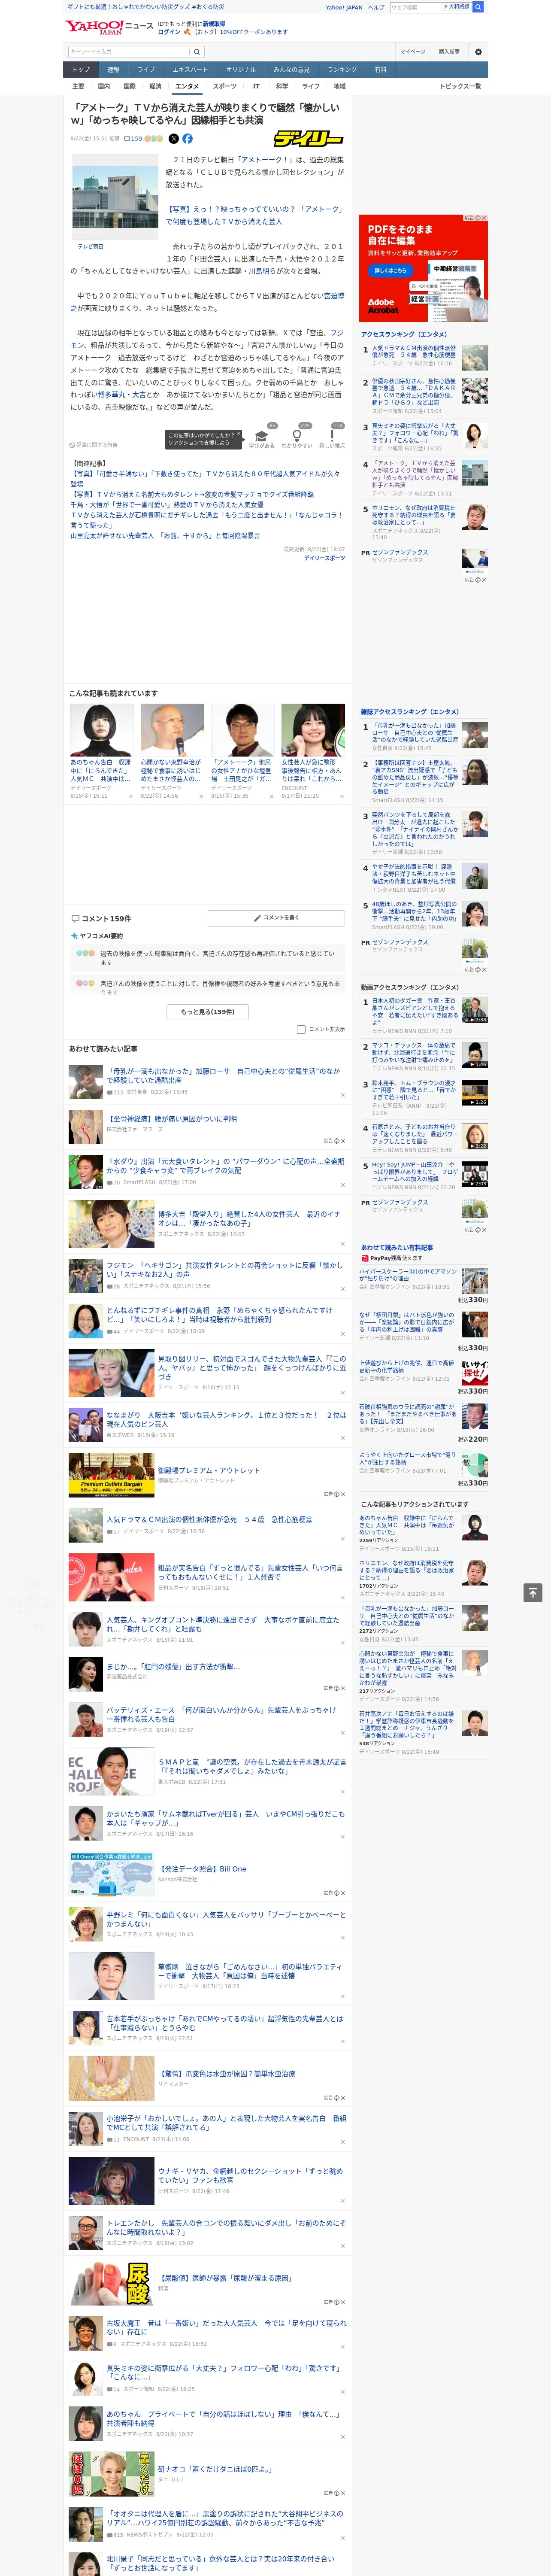Click the Adobe Acrobat PDF advertisement

click(x=424, y=268)
